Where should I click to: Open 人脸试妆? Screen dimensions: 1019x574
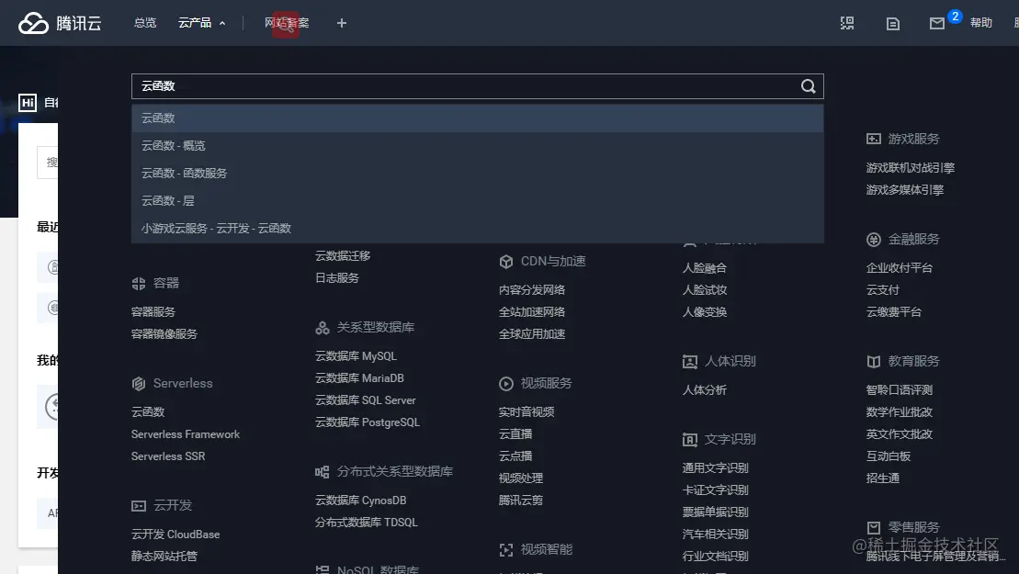click(x=705, y=289)
